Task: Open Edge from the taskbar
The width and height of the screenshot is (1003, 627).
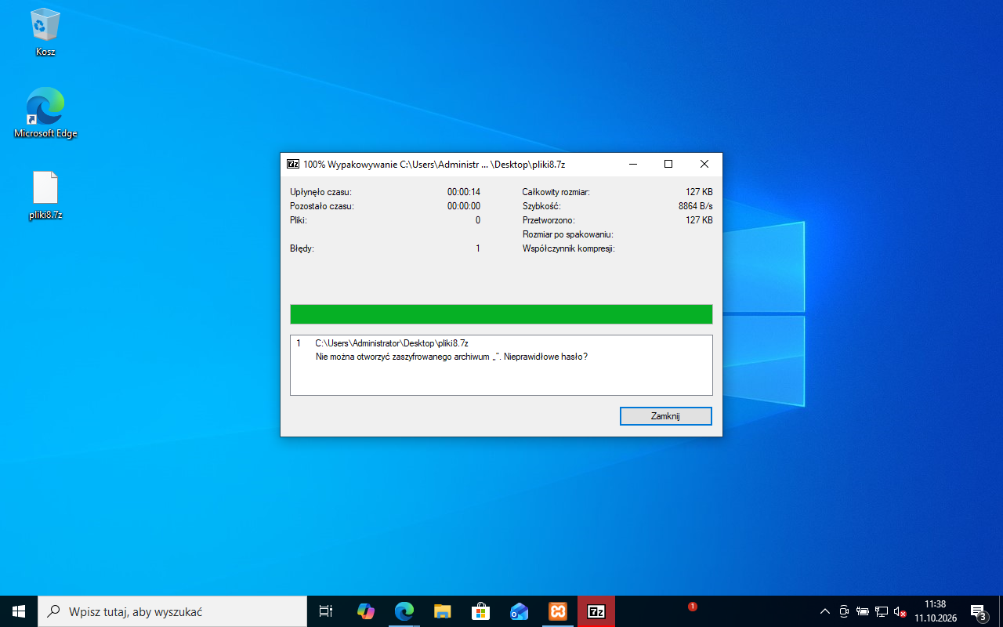Action: (x=404, y=611)
